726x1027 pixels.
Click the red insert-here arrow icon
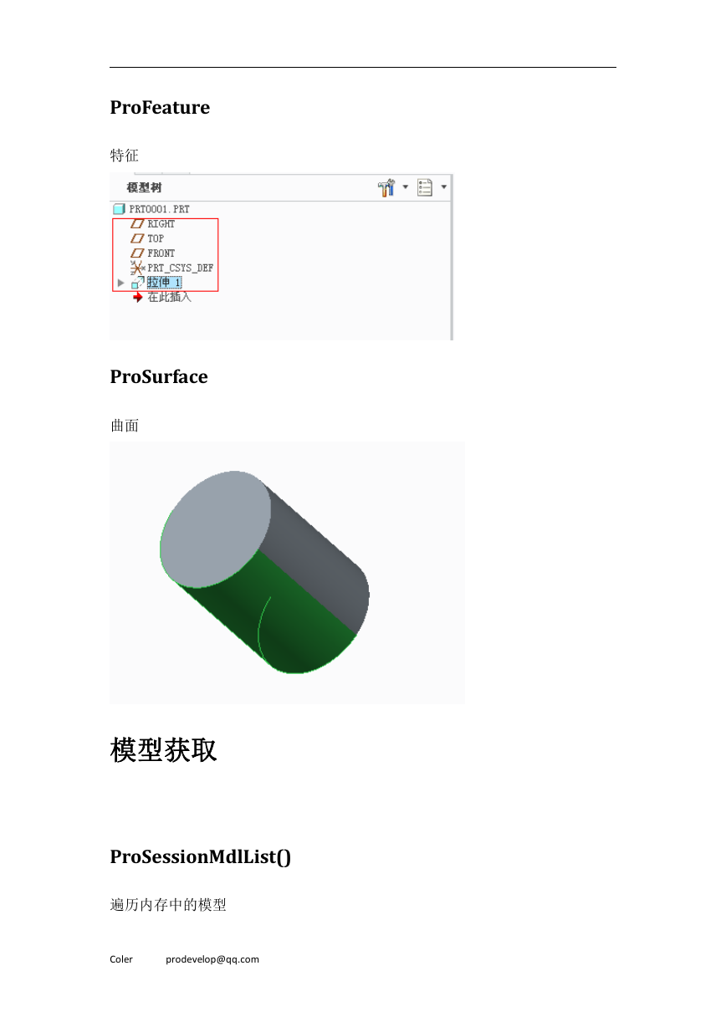point(138,297)
